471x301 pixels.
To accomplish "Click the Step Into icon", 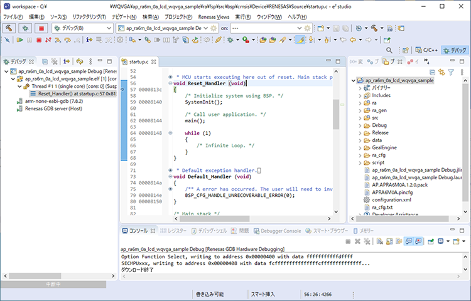I will [58, 40].
